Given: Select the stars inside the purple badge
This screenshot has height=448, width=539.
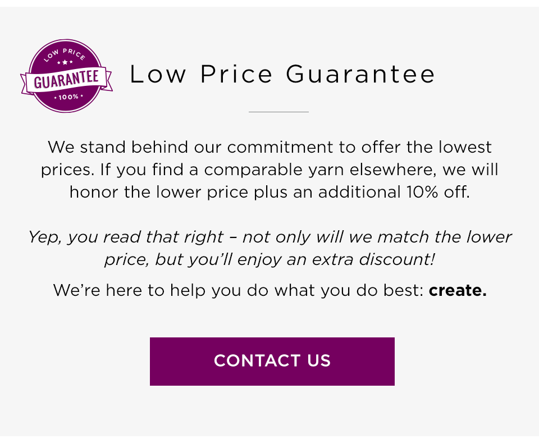Looking at the screenshot, I should coord(66,63).
